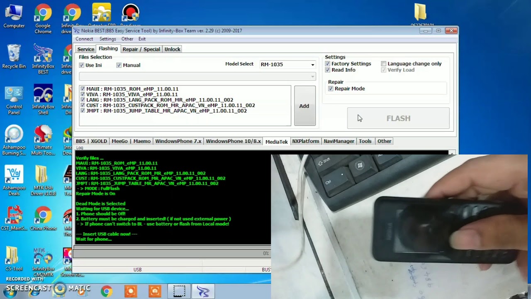
Task: Open Google Chrome desktop shortcut
Action: pos(43,20)
